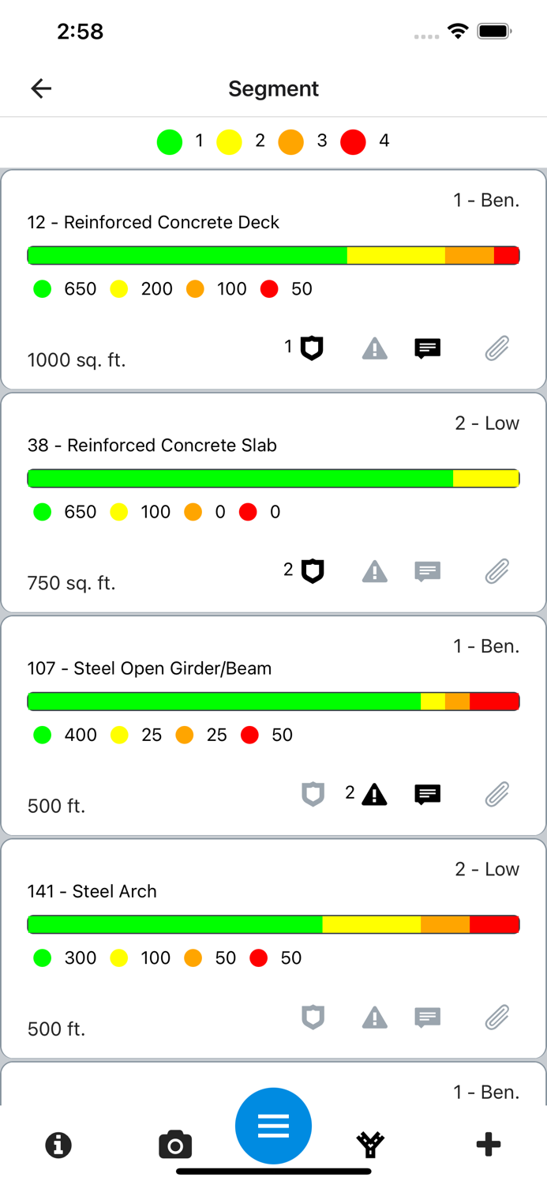Viewport: 547px width, 1185px height.
Task: Navigate back using the arrow
Action: pos(40,88)
